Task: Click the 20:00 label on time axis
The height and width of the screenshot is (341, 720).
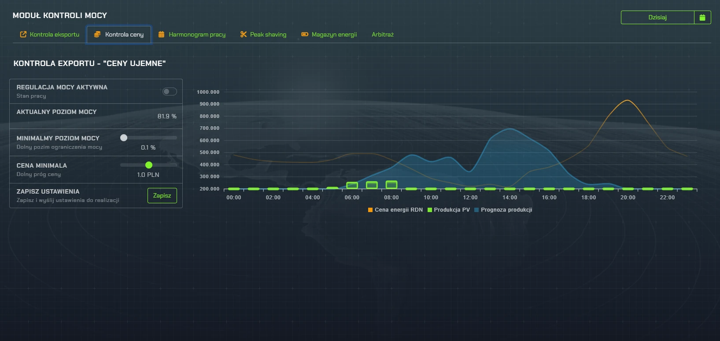Action: pyautogui.click(x=628, y=198)
